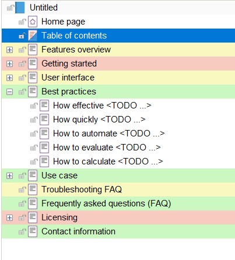
Task: Click the Best practices page icon
Action: 33,92
